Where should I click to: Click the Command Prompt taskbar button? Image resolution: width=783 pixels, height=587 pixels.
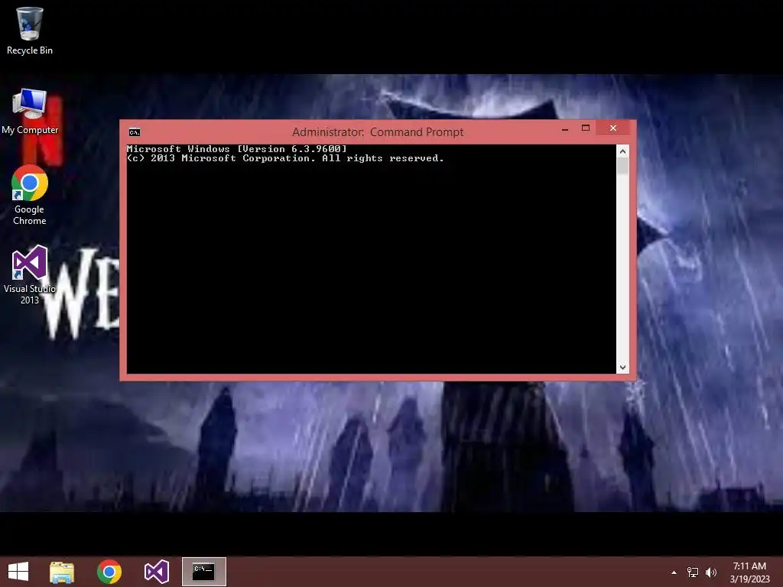click(203, 572)
